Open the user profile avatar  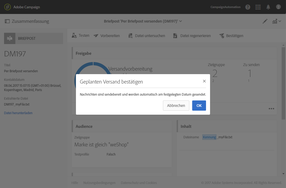pyautogui.click(x=278, y=7)
